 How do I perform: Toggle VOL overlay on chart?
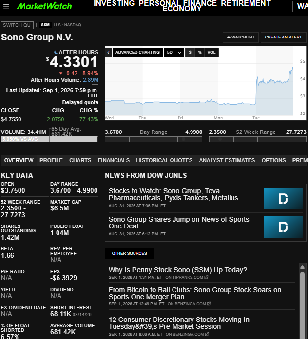point(212,53)
